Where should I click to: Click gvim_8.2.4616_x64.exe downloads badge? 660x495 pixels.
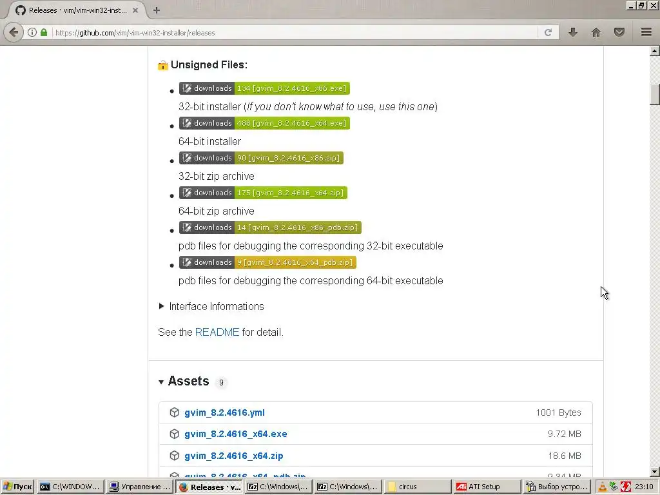tap(264, 123)
